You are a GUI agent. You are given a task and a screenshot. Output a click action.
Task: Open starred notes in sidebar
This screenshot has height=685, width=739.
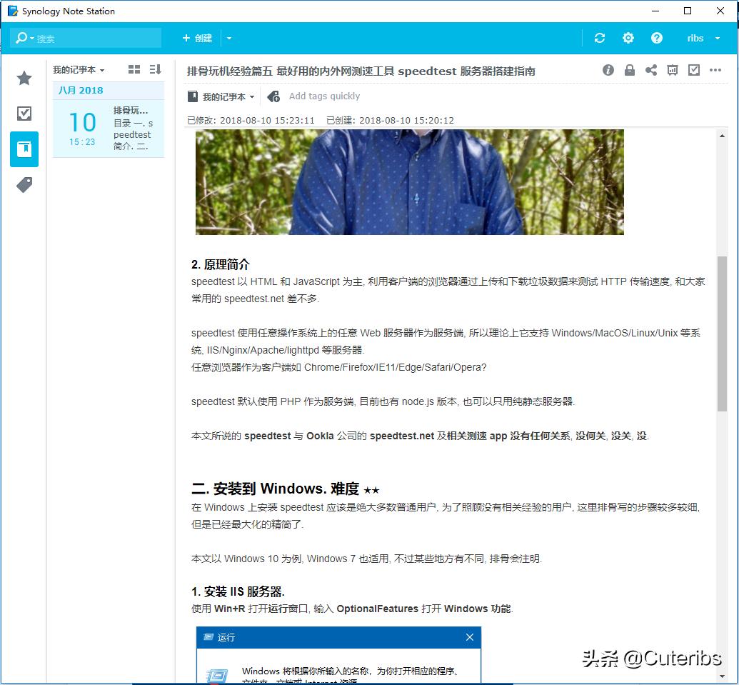(x=24, y=79)
